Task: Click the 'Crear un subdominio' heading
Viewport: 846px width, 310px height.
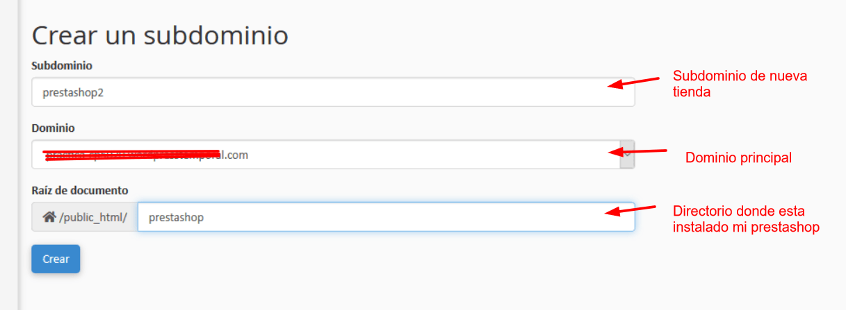Action: 160,35
